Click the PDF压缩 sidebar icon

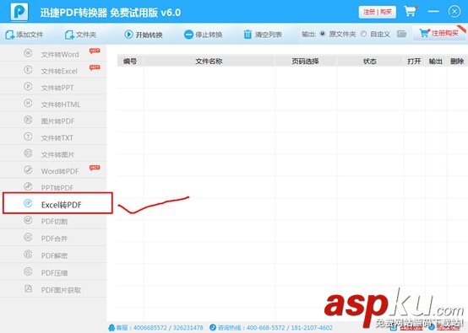point(28,271)
